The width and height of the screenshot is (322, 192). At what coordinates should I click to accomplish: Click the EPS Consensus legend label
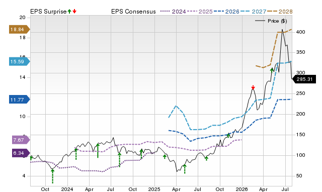click(x=133, y=12)
